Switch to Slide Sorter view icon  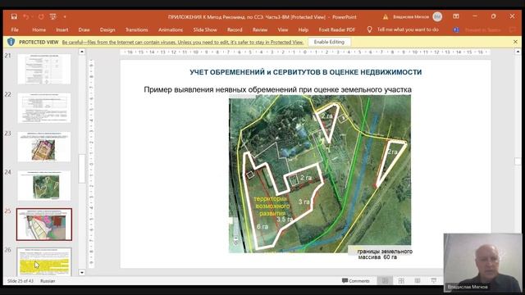tap(401, 280)
